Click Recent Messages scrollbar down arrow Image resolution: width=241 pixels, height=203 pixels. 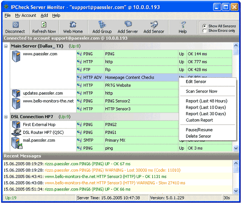click(236, 191)
